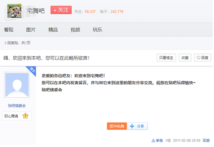214x147 pixels.
Task: Click the 回复 link beside the timestamp
Action: coord(206,140)
